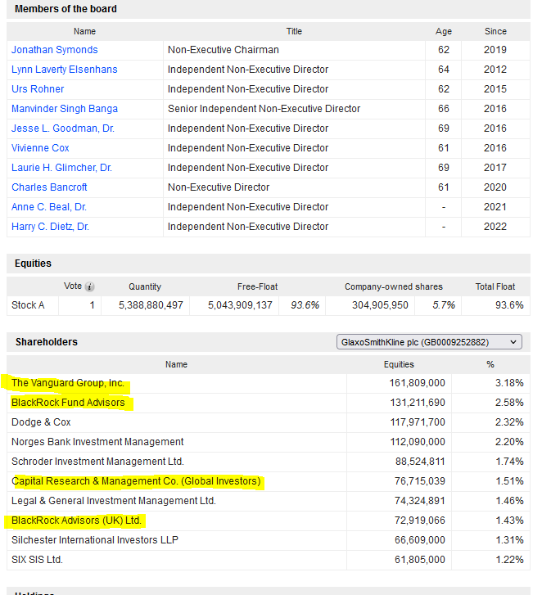Click the 66,609,000 equities value
Viewport: 542px width, 595px height.
point(420,540)
